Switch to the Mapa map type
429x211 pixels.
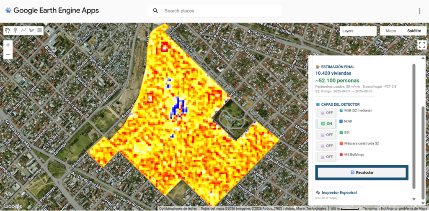point(390,31)
